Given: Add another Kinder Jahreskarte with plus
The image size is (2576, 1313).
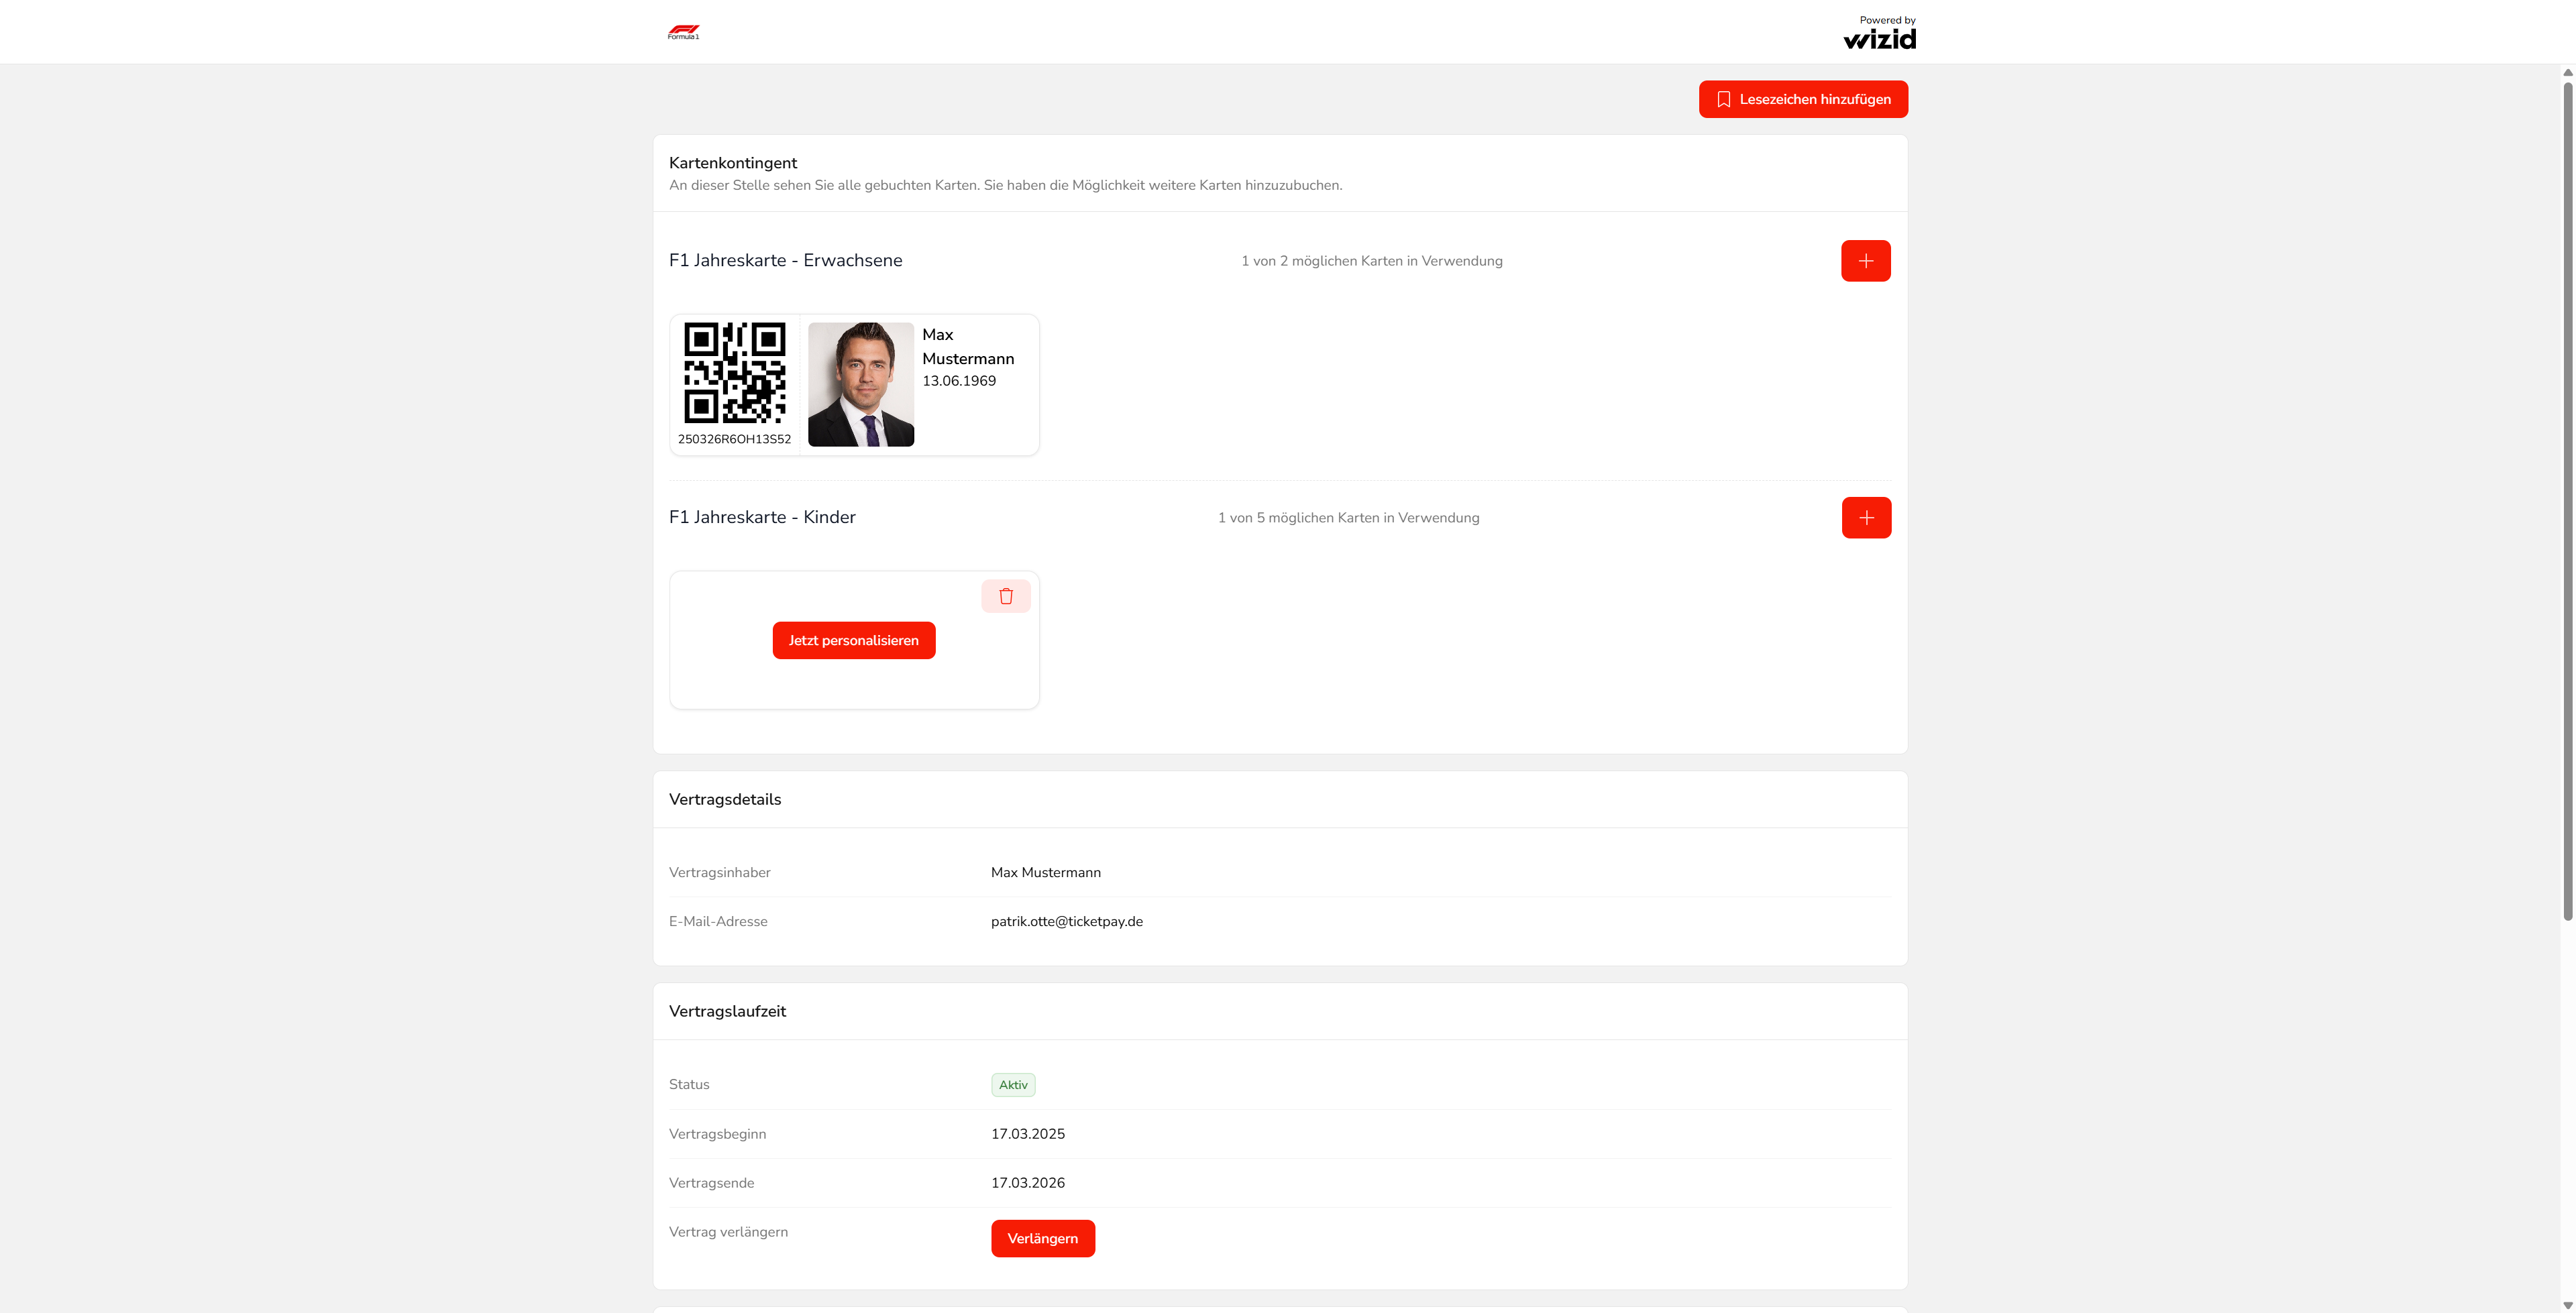Looking at the screenshot, I should 1866,518.
